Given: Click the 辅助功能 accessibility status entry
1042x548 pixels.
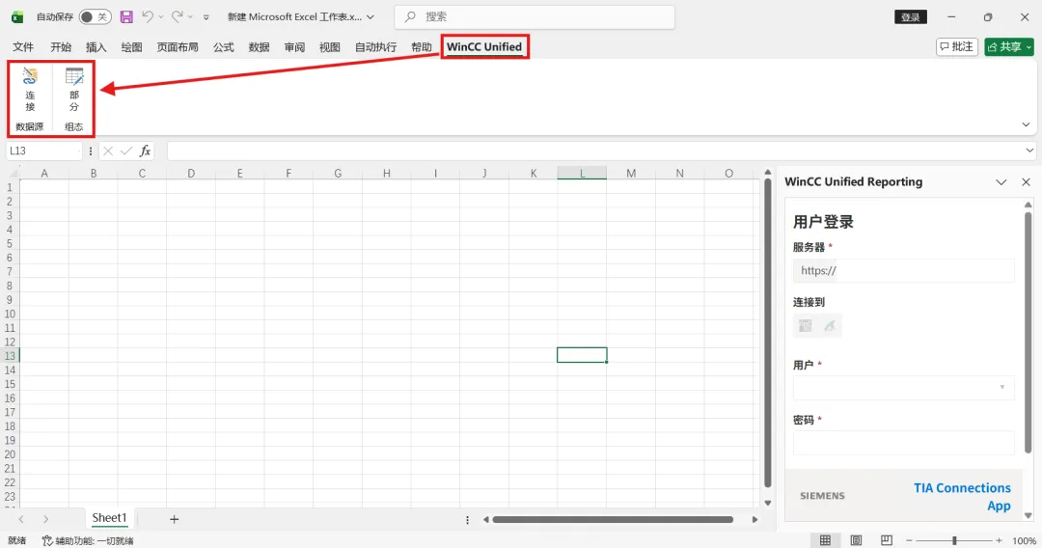Looking at the screenshot, I should (88, 540).
